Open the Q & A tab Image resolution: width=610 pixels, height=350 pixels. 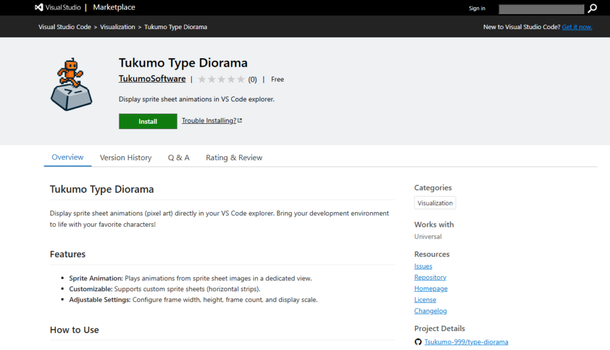pyautogui.click(x=179, y=158)
